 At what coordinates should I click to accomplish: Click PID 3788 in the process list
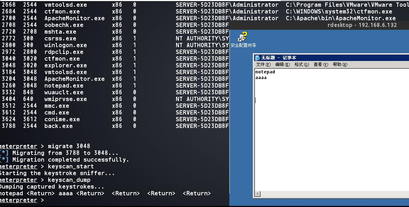[x=9, y=126]
